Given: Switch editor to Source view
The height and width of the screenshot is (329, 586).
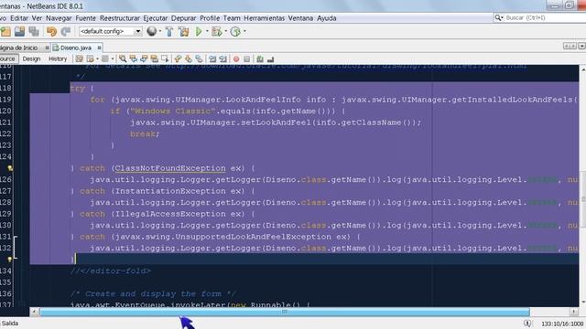Looking at the screenshot, I should tap(8, 58).
